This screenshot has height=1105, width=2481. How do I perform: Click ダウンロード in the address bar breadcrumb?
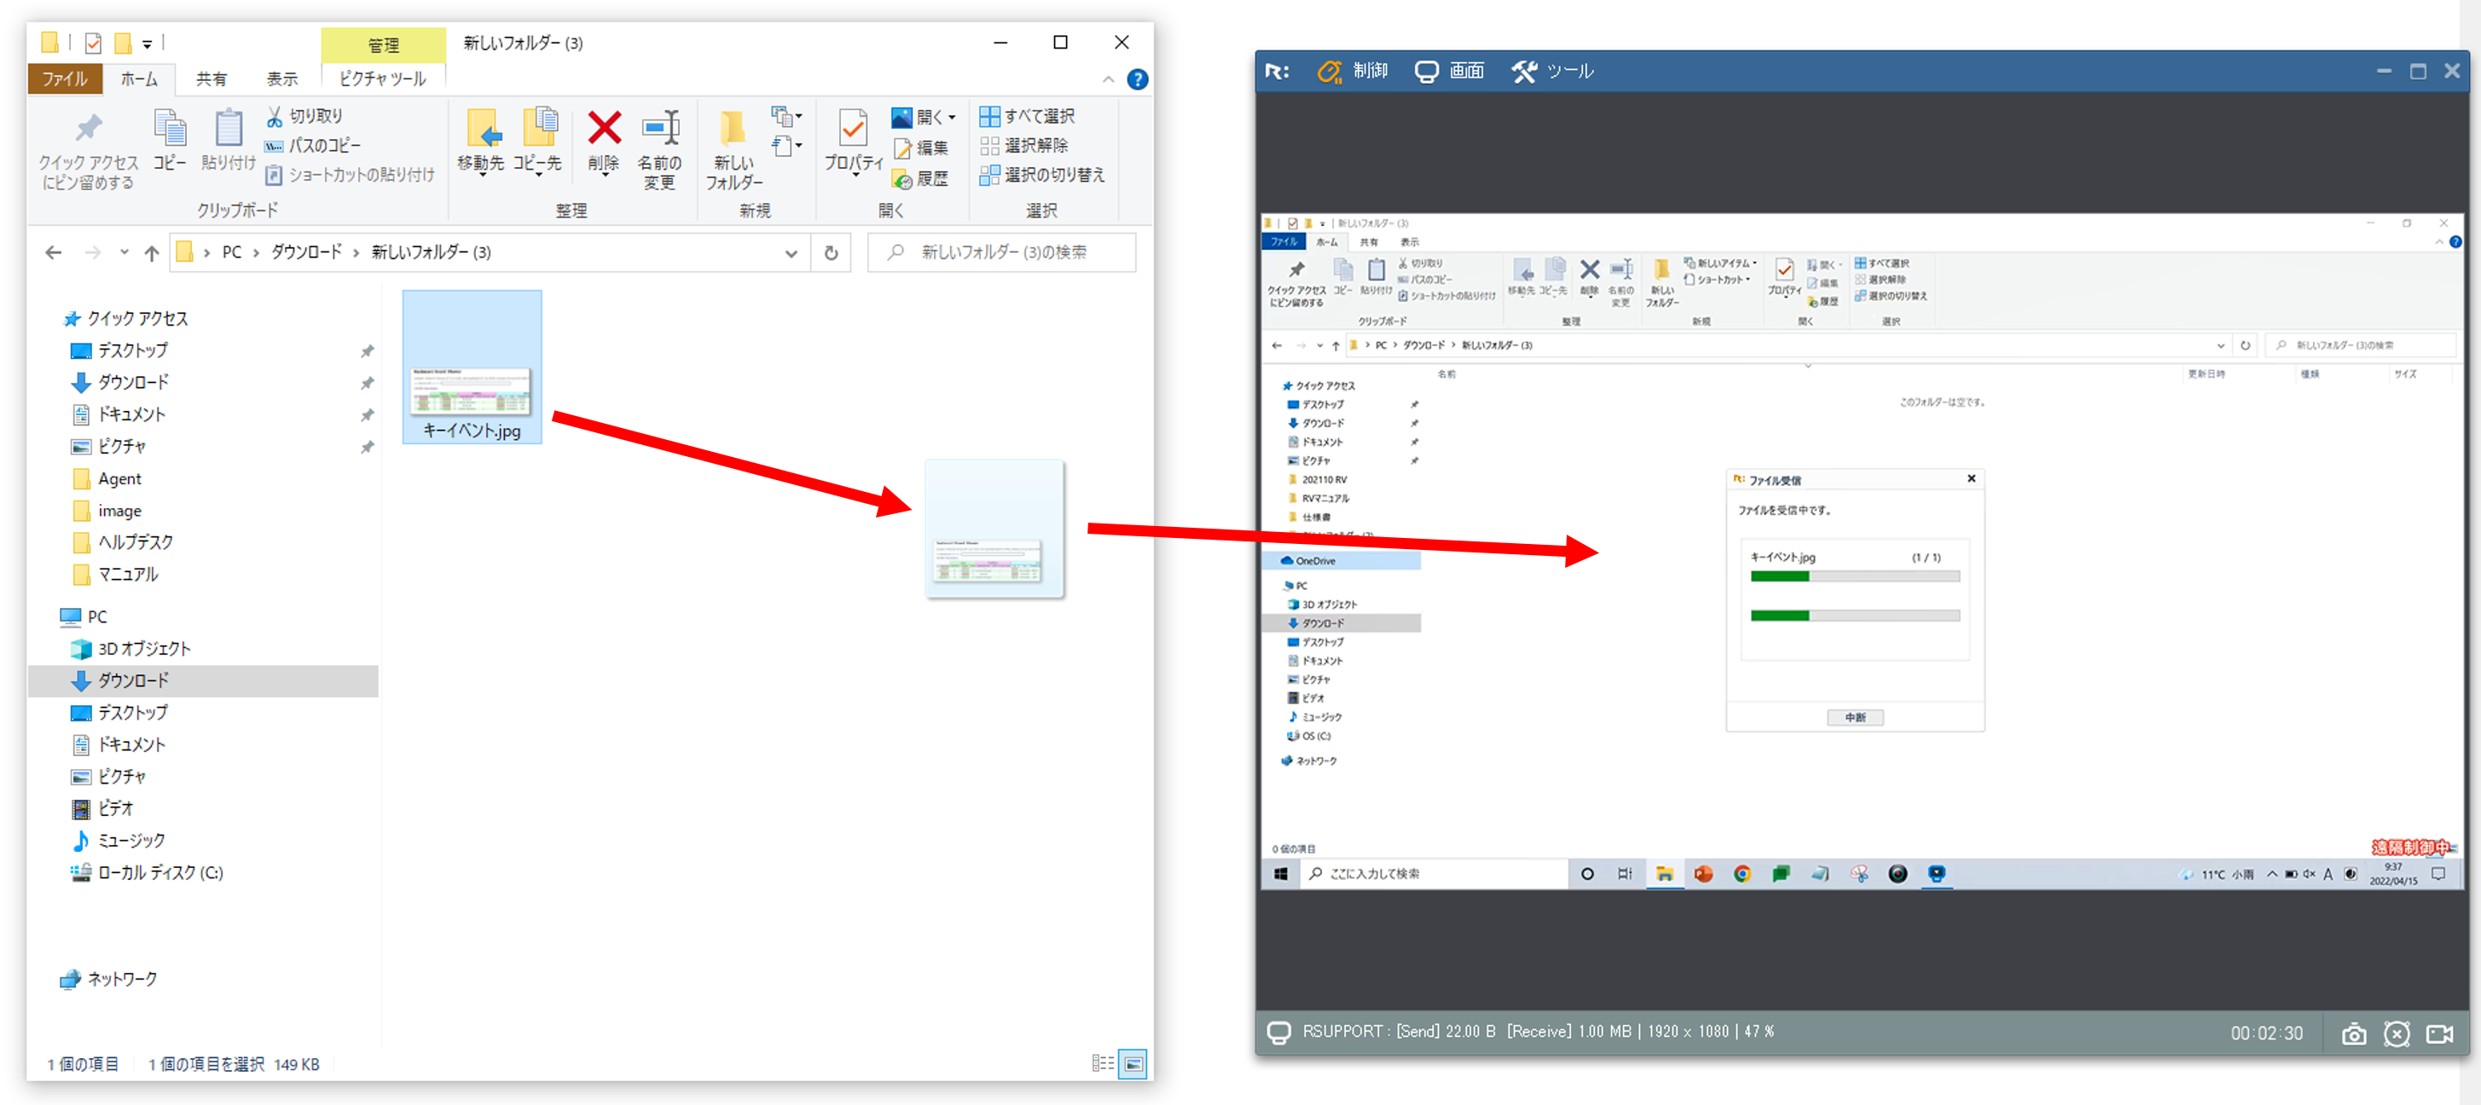coord(306,253)
